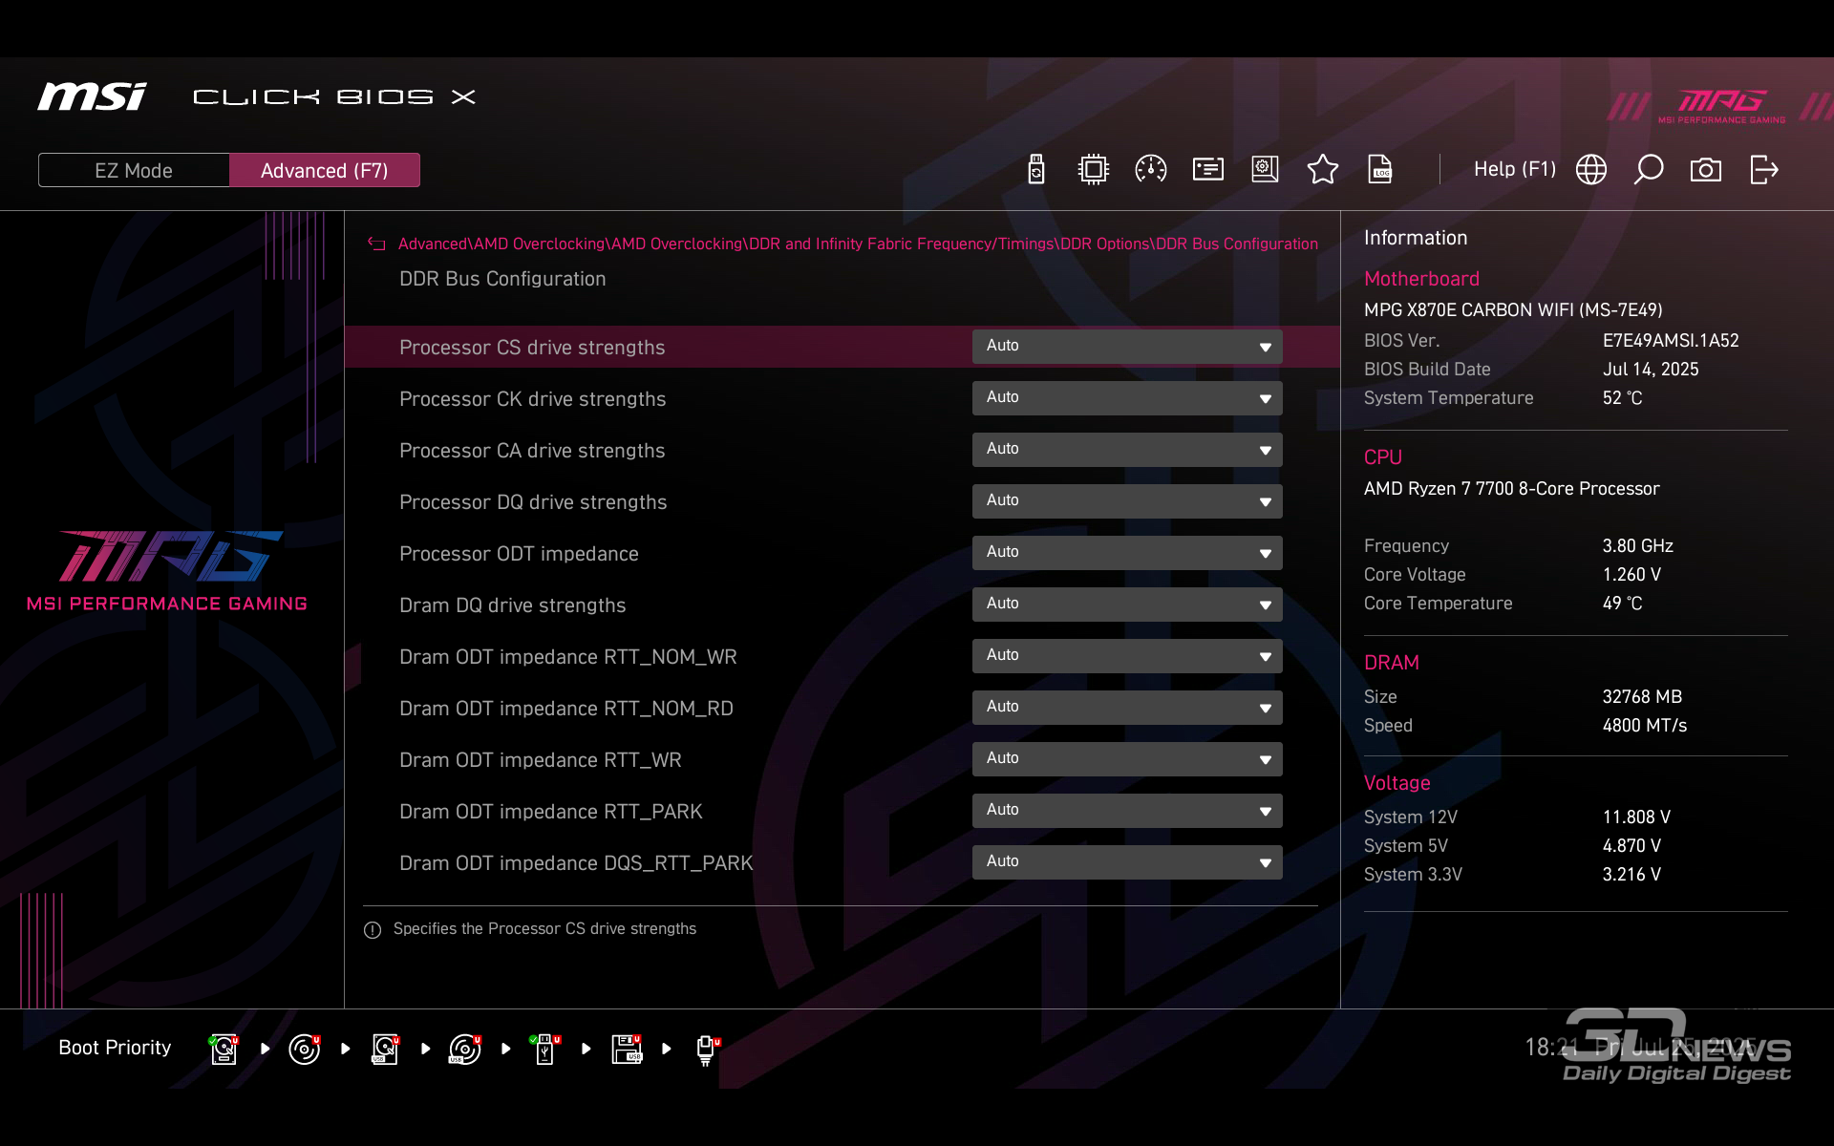The image size is (1834, 1146).
Task: Click the exit arrow icon
Action: [1763, 170]
